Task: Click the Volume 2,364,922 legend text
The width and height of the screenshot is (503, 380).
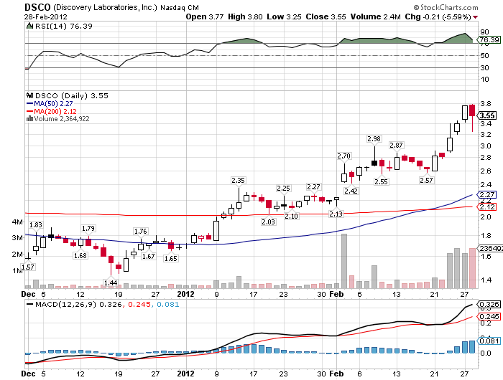Action: pyautogui.click(x=62, y=119)
